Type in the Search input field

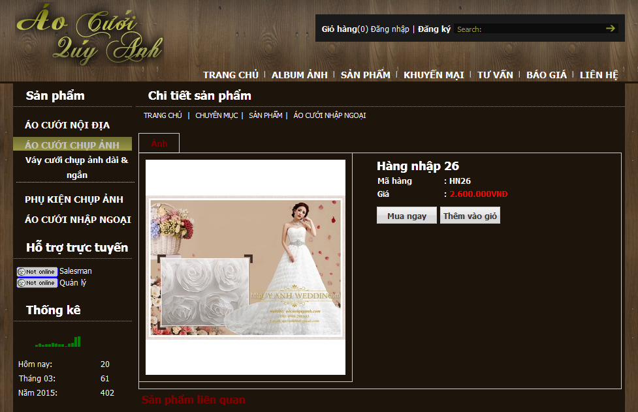528,29
